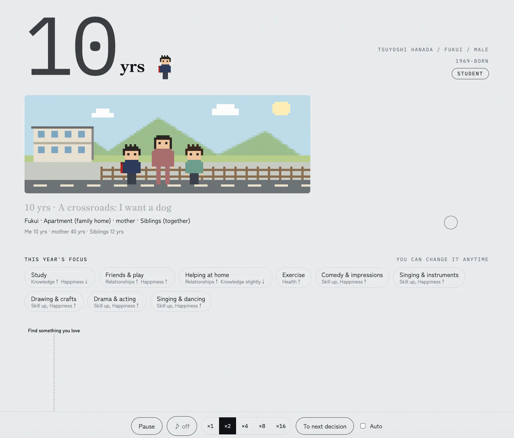The height and width of the screenshot is (438, 514).
Task: Skip to next decision
Action: point(325,426)
